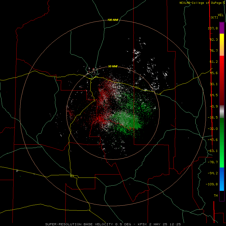Click the dark TH segment at the color bar bottom
226x226 pixels.
click(x=222, y=196)
